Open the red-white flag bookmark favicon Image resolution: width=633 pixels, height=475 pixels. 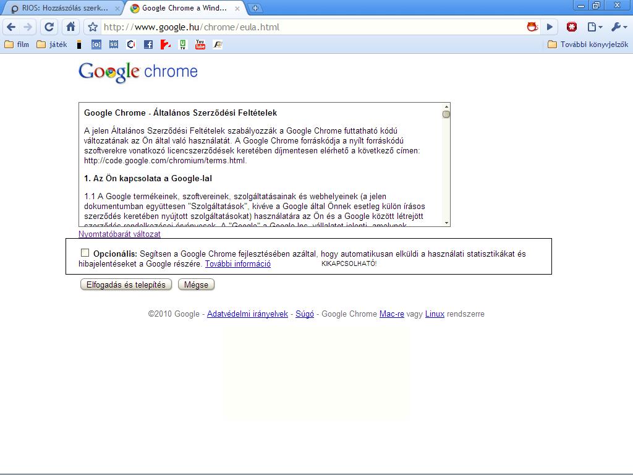166,45
